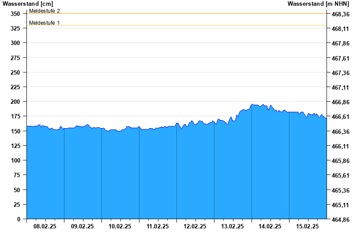Click the orange Meldestufe 2 threshold line

176,14
